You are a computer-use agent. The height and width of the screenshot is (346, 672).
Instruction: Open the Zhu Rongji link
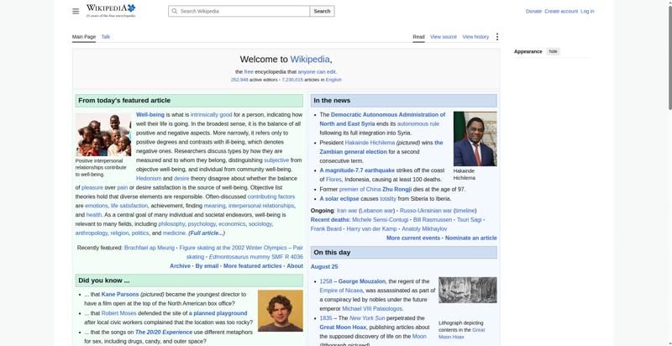tap(396, 189)
